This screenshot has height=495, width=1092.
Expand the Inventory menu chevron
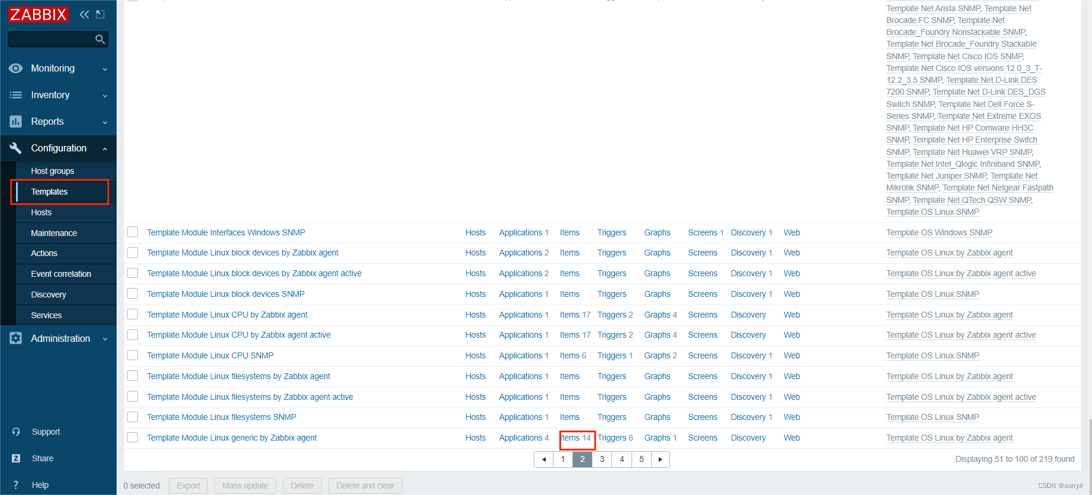[105, 96]
